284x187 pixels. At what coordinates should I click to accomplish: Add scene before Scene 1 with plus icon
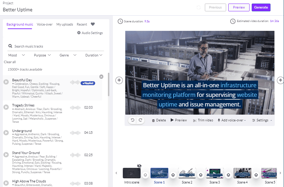119,80
